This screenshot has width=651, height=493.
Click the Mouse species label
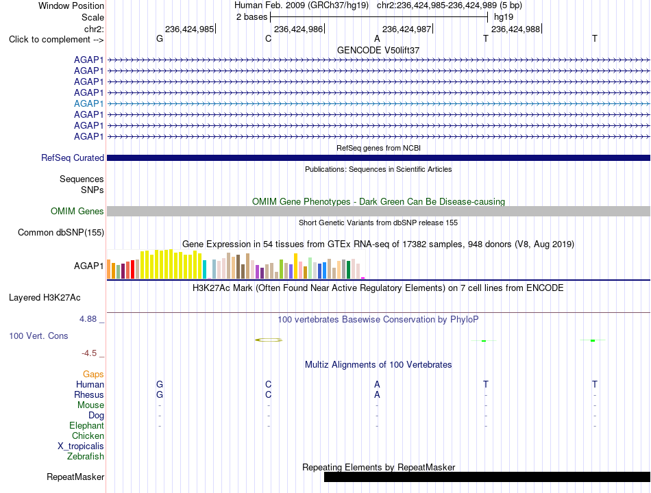(x=90, y=405)
